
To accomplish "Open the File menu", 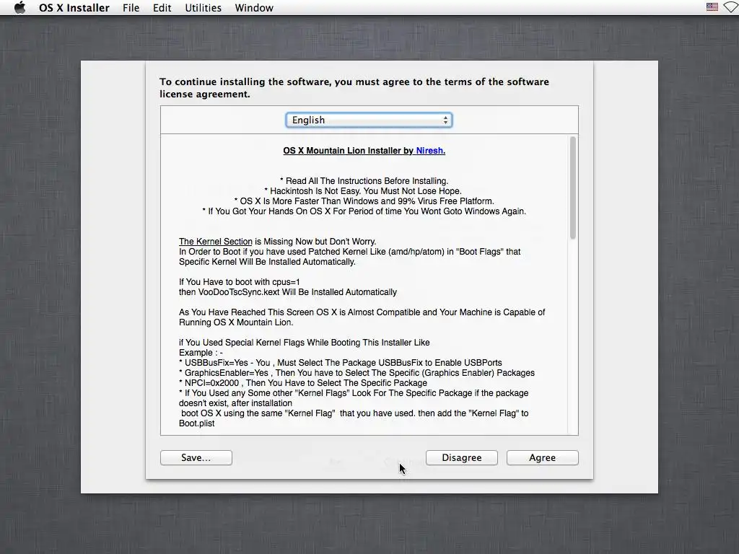I will coord(131,7).
